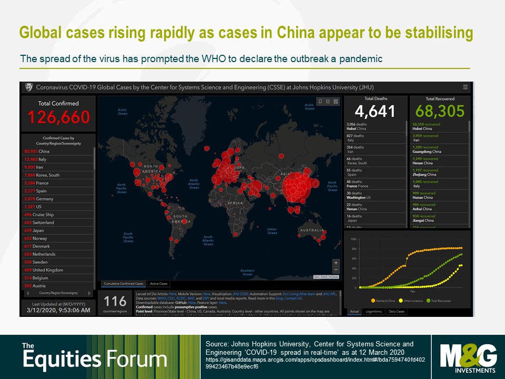Screen dimensions: 505x379
Task: Select 632 Norway row
Action: pyautogui.click(x=58, y=238)
